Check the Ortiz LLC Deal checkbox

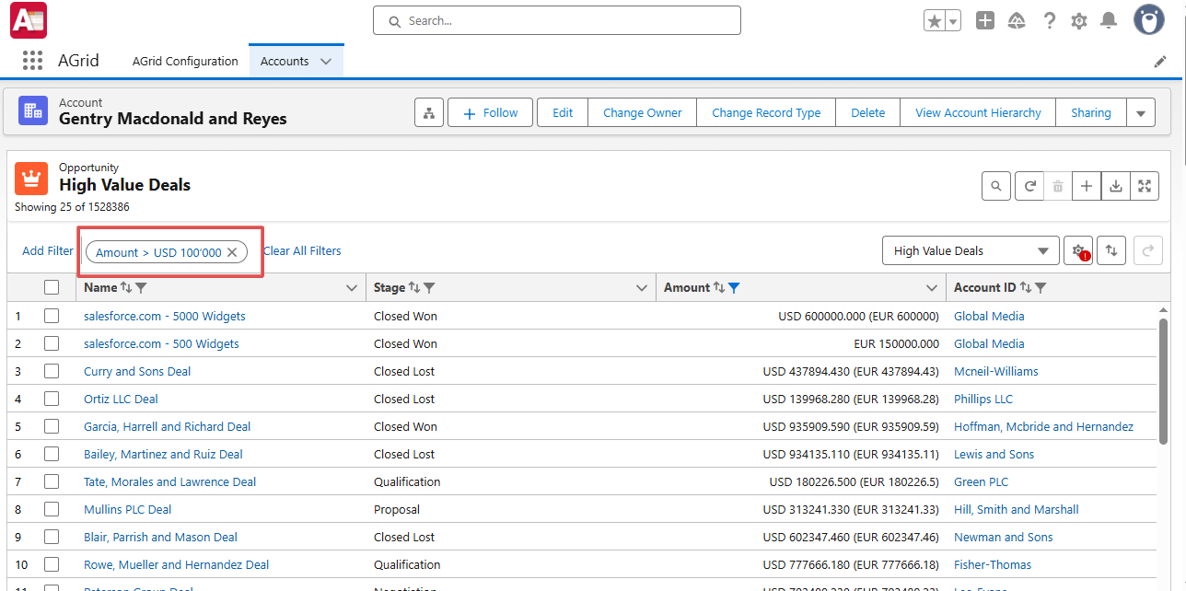pos(52,399)
